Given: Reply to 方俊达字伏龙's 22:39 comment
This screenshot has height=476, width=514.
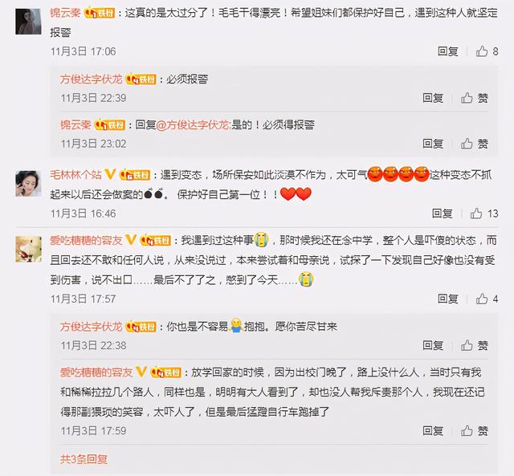Looking at the screenshot, I should coord(433,98).
